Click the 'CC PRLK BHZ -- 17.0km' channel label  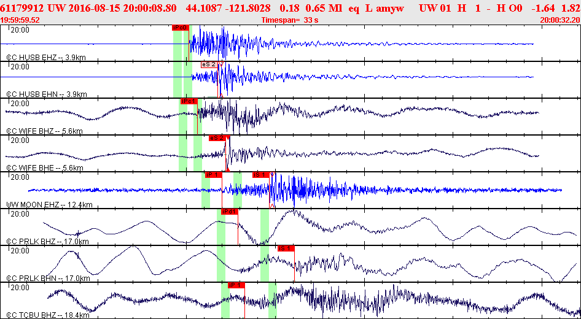click(x=48, y=242)
